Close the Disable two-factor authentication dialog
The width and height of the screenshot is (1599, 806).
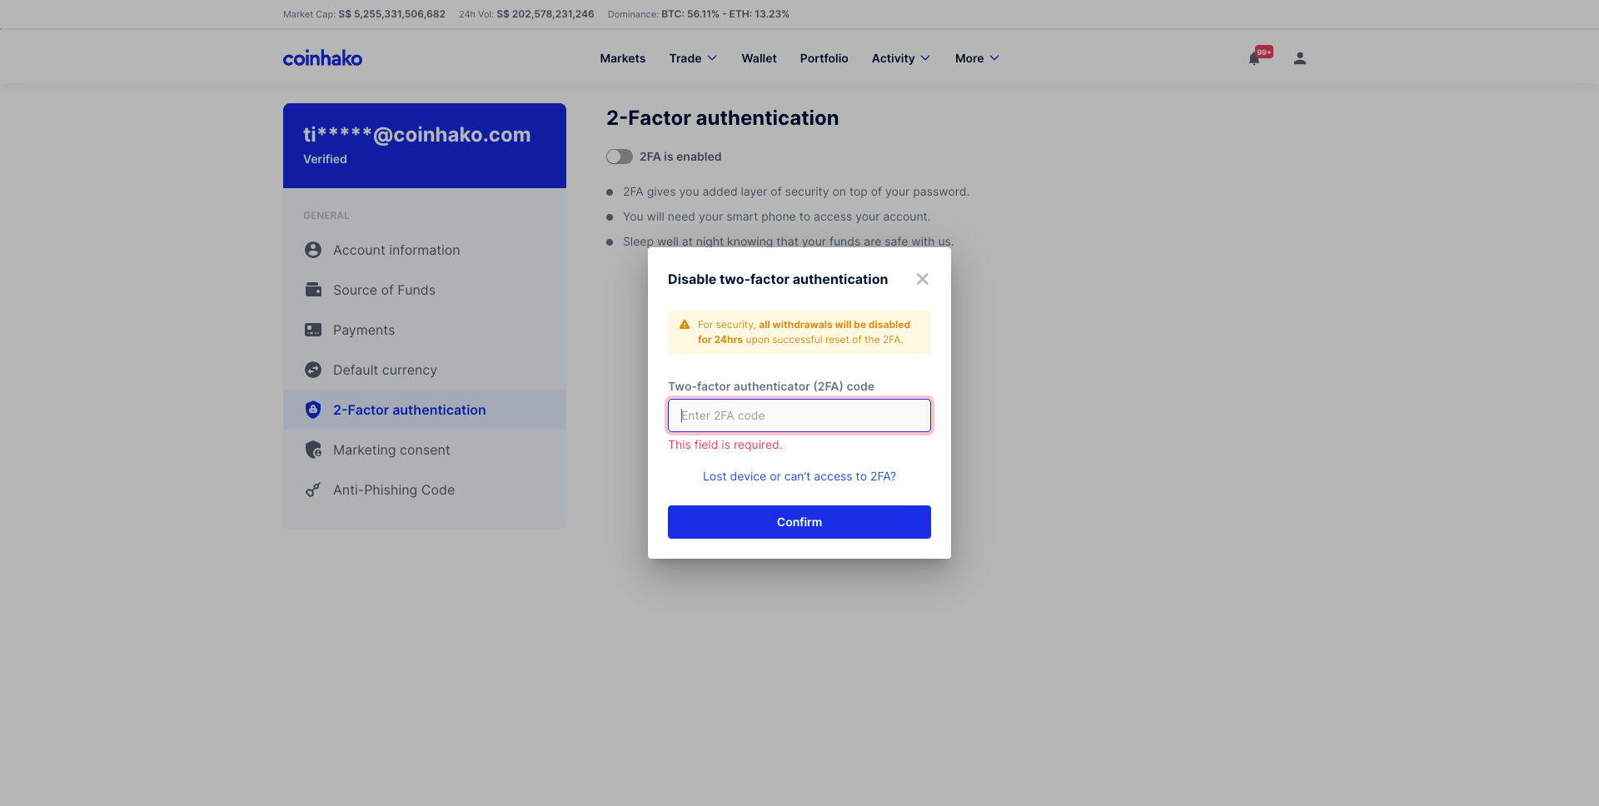pyautogui.click(x=922, y=279)
